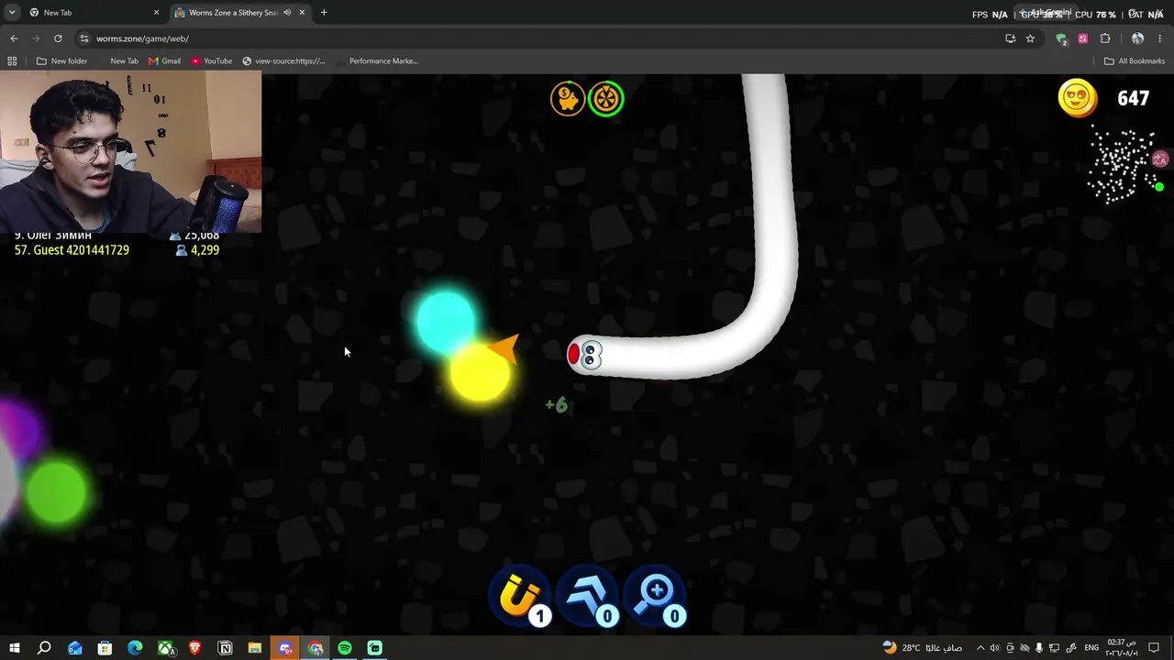This screenshot has height=660, width=1174.
Task: Switch the ENG input language
Action: [x=1091, y=648]
